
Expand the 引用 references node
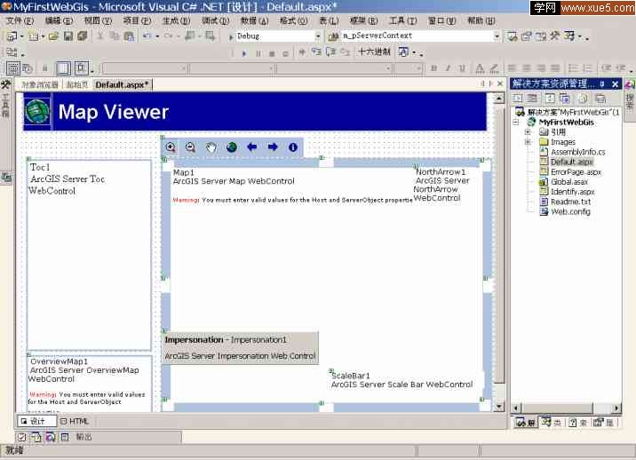(x=528, y=131)
